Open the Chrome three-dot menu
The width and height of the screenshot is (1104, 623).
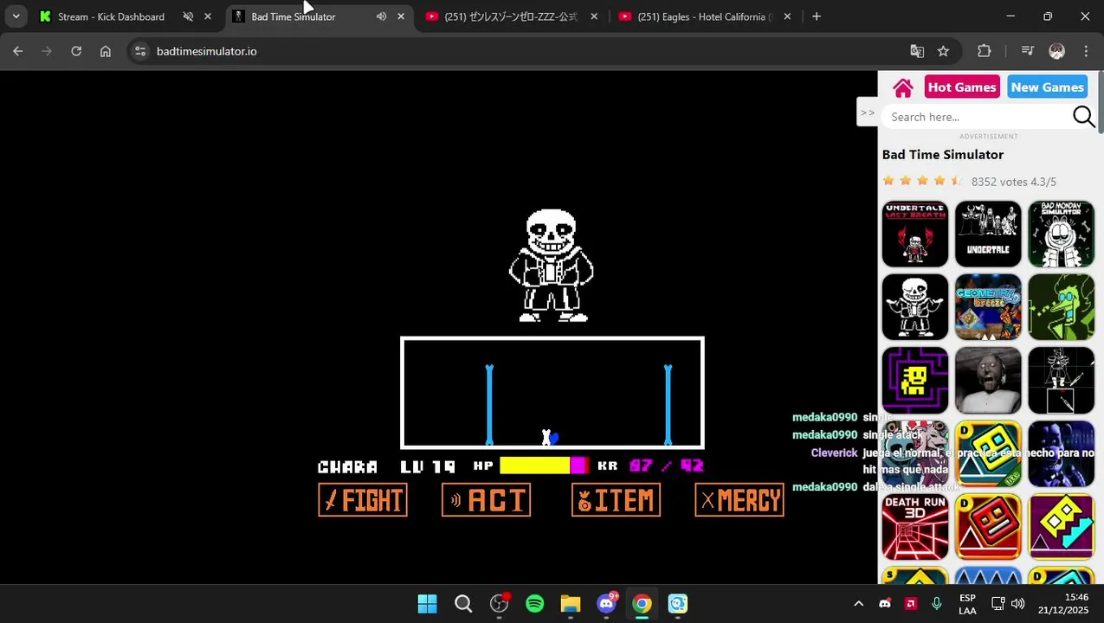[1086, 51]
